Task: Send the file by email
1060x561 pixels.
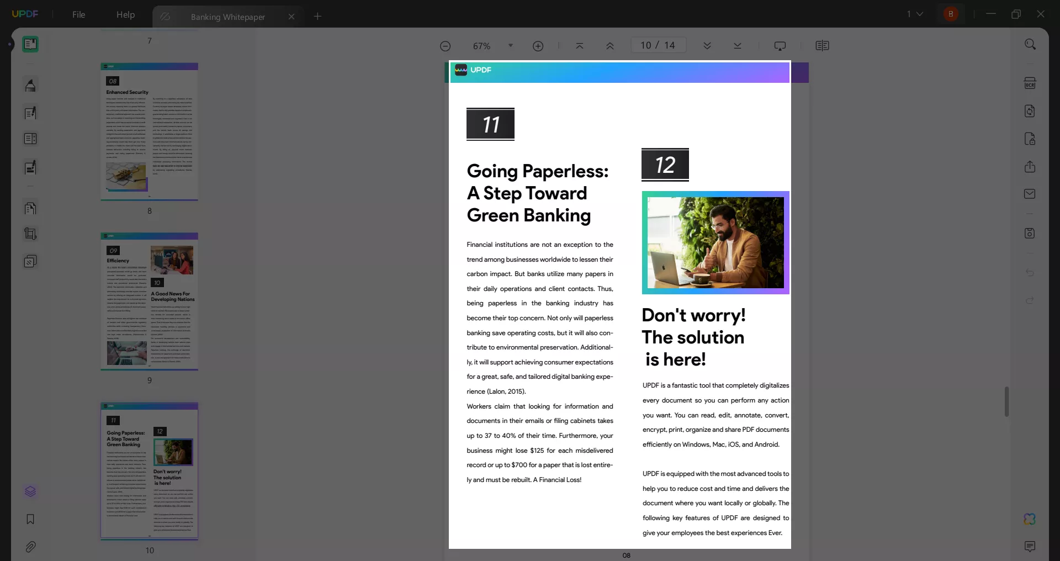Action: 1030,194
